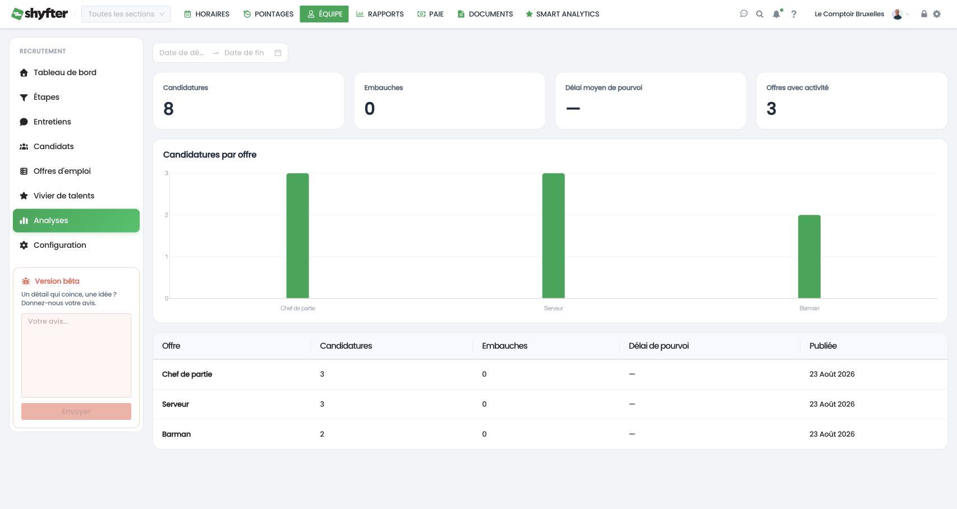Open SMART ANALYTICS tab
This screenshot has height=509, width=957.
pyautogui.click(x=562, y=14)
